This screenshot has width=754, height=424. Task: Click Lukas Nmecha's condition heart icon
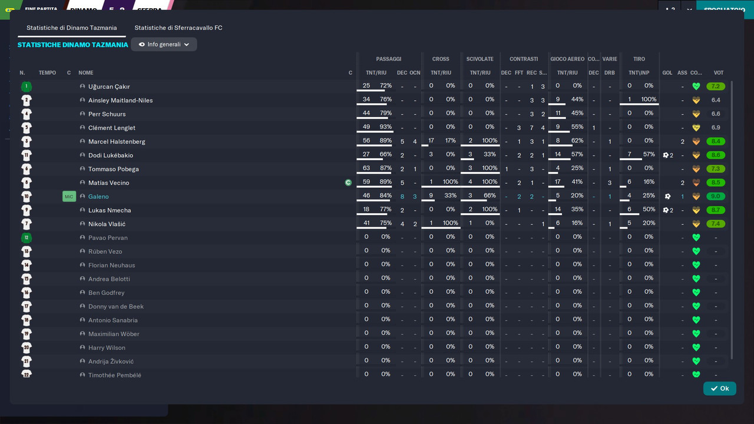696,210
